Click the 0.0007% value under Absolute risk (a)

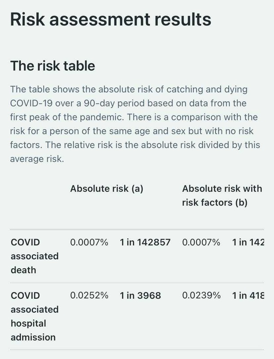(89, 242)
